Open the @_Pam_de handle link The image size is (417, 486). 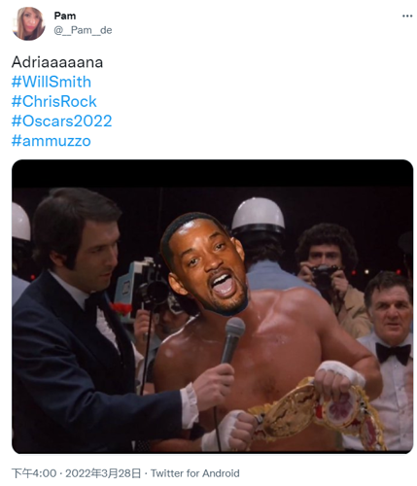[83, 30]
